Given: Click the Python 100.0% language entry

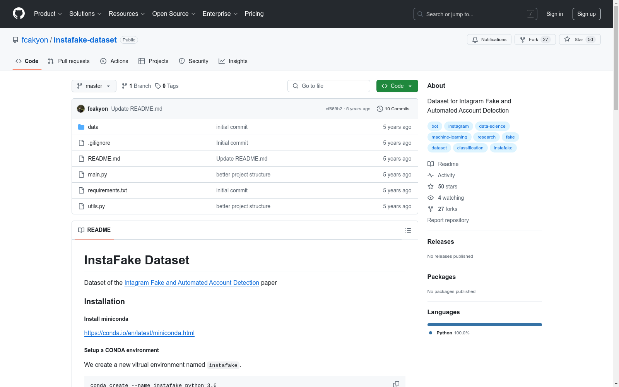Looking at the screenshot, I should coord(449,333).
